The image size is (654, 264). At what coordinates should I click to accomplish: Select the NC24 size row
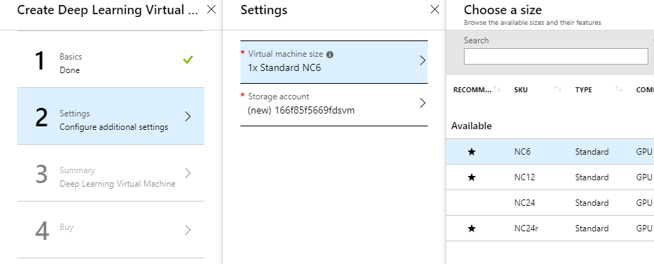pos(550,203)
